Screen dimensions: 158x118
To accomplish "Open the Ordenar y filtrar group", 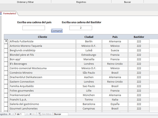I will 26,2.
